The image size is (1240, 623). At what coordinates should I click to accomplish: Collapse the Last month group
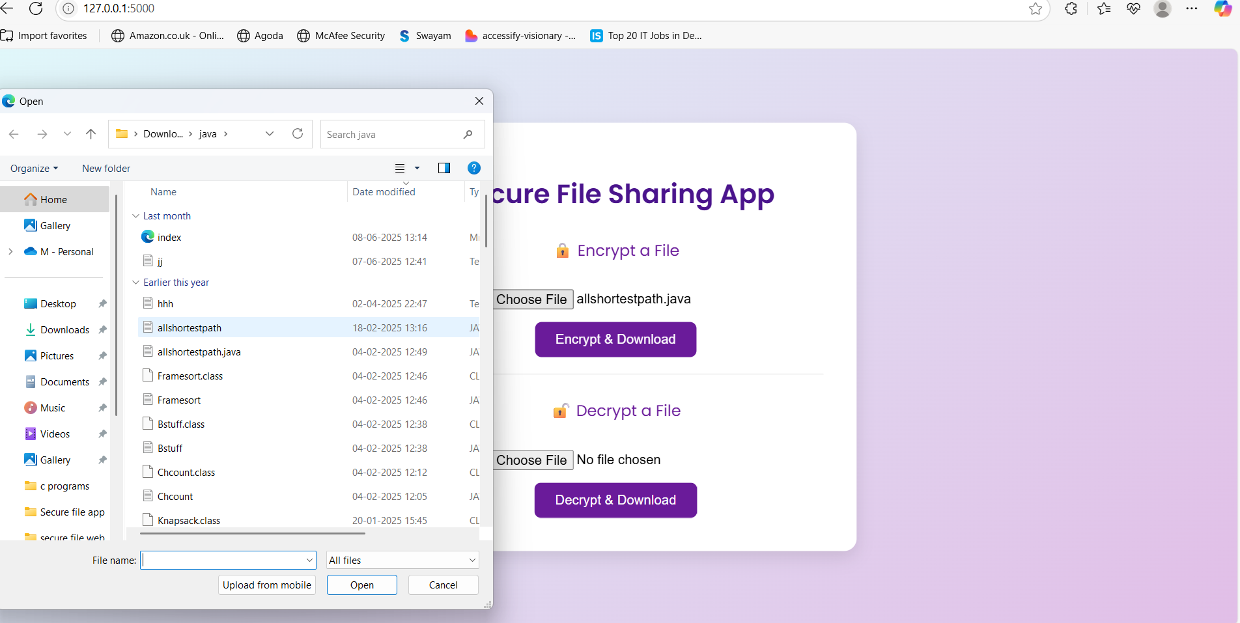click(135, 216)
